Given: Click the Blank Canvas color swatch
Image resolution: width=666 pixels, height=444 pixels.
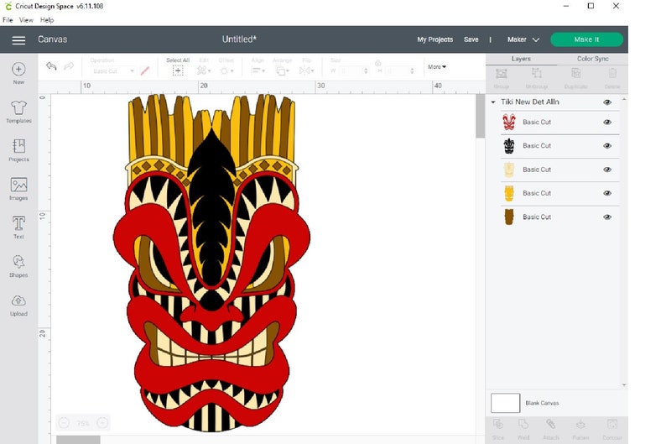Looking at the screenshot, I should [506, 403].
